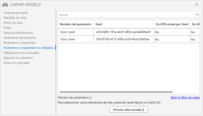Select Door Level row with Guid 70a79728

click(75, 39)
